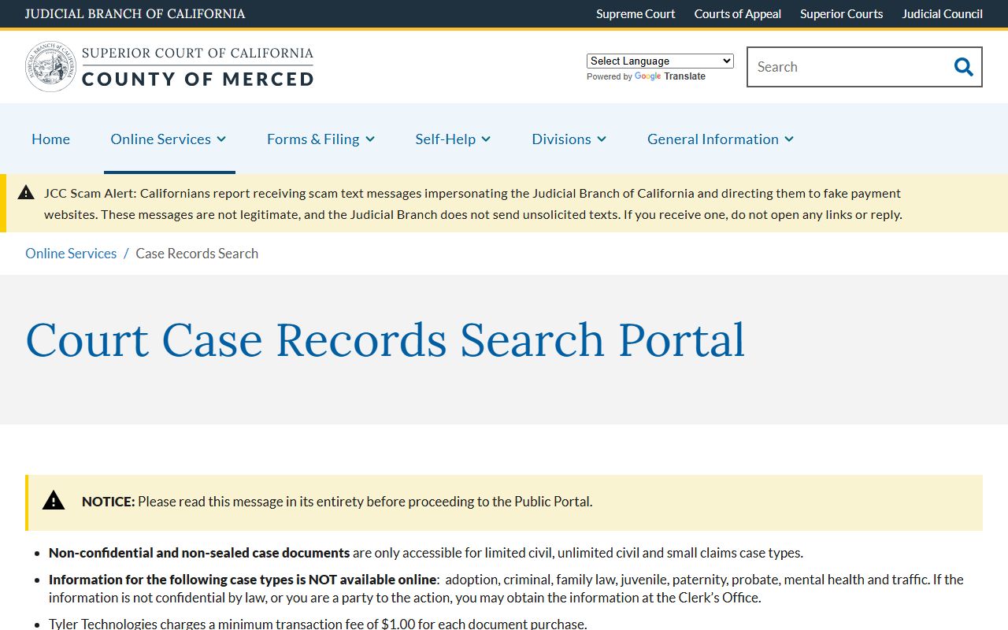This screenshot has width=1008, height=630.
Task: Open the Select Language dropdown
Action: click(660, 61)
